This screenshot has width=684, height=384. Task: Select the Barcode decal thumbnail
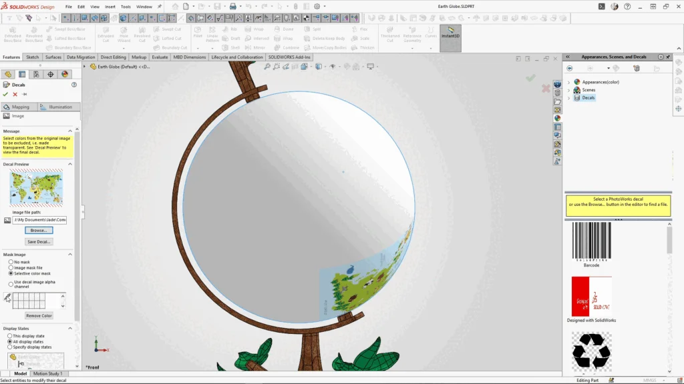click(592, 241)
